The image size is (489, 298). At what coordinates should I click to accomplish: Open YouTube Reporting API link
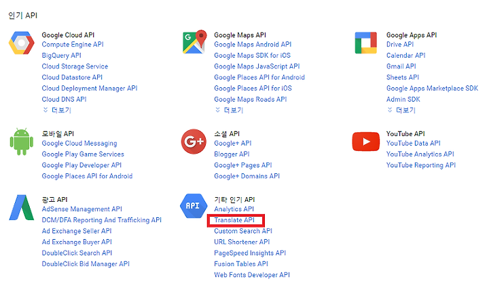coord(421,165)
